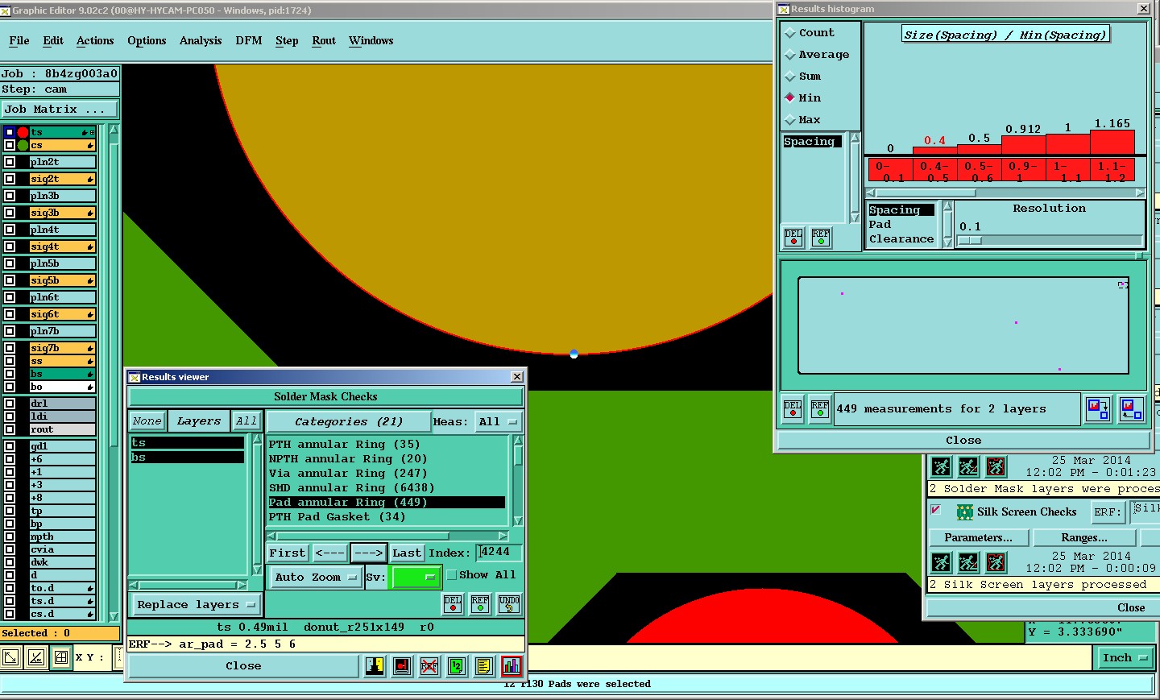Screen dimensions: 1160x700
Task: Click DEL icon next to 449 measurements text
Action: (793, 409)
